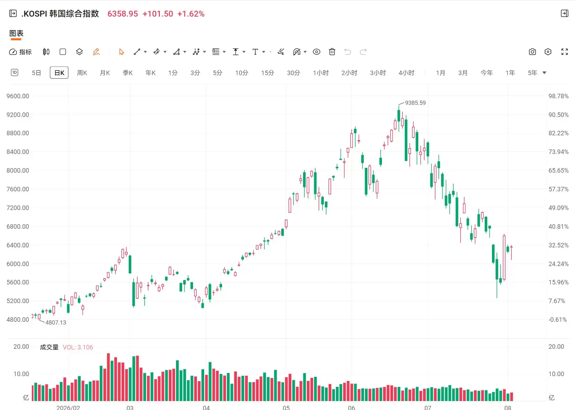Toggle the square frame icon in the toolbar

coord(63,52)
